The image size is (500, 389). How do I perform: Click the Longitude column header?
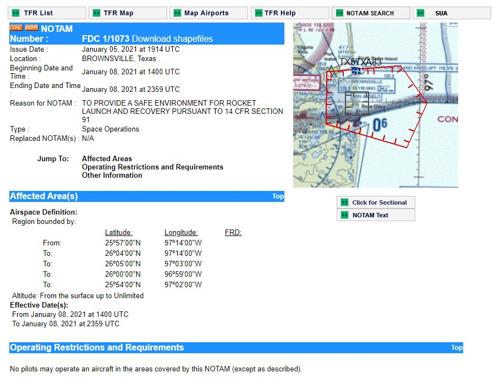(x=181, y=233)
